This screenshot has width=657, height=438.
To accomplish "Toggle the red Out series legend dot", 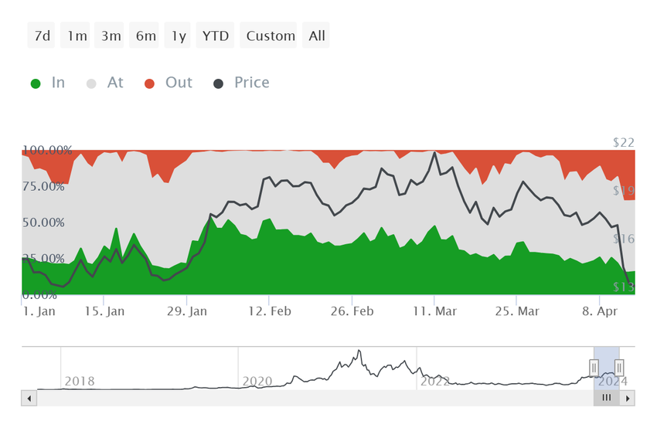I will [x=149, y=83].
